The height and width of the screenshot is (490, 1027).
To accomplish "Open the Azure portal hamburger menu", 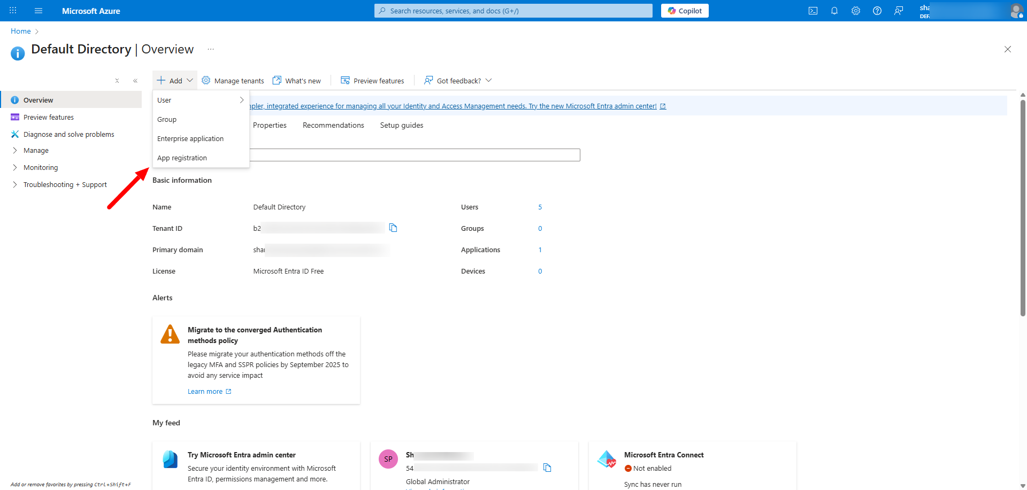I will [x=39, y=11].
